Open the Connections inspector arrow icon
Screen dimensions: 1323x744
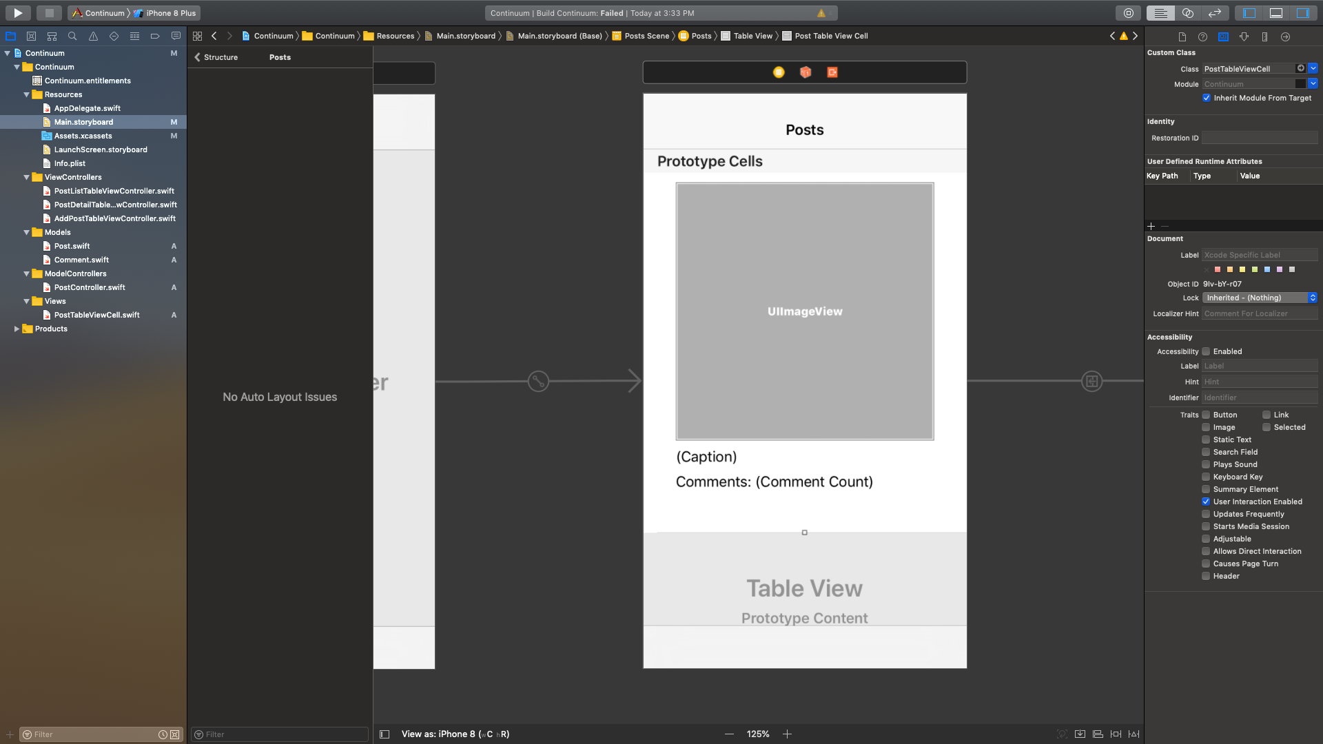point(1284,37)
